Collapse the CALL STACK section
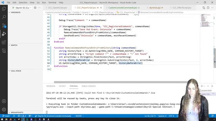 coord(16,71)
